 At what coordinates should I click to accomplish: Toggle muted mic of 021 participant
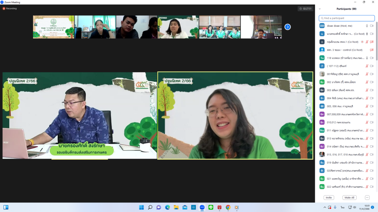tap(367, 179)
